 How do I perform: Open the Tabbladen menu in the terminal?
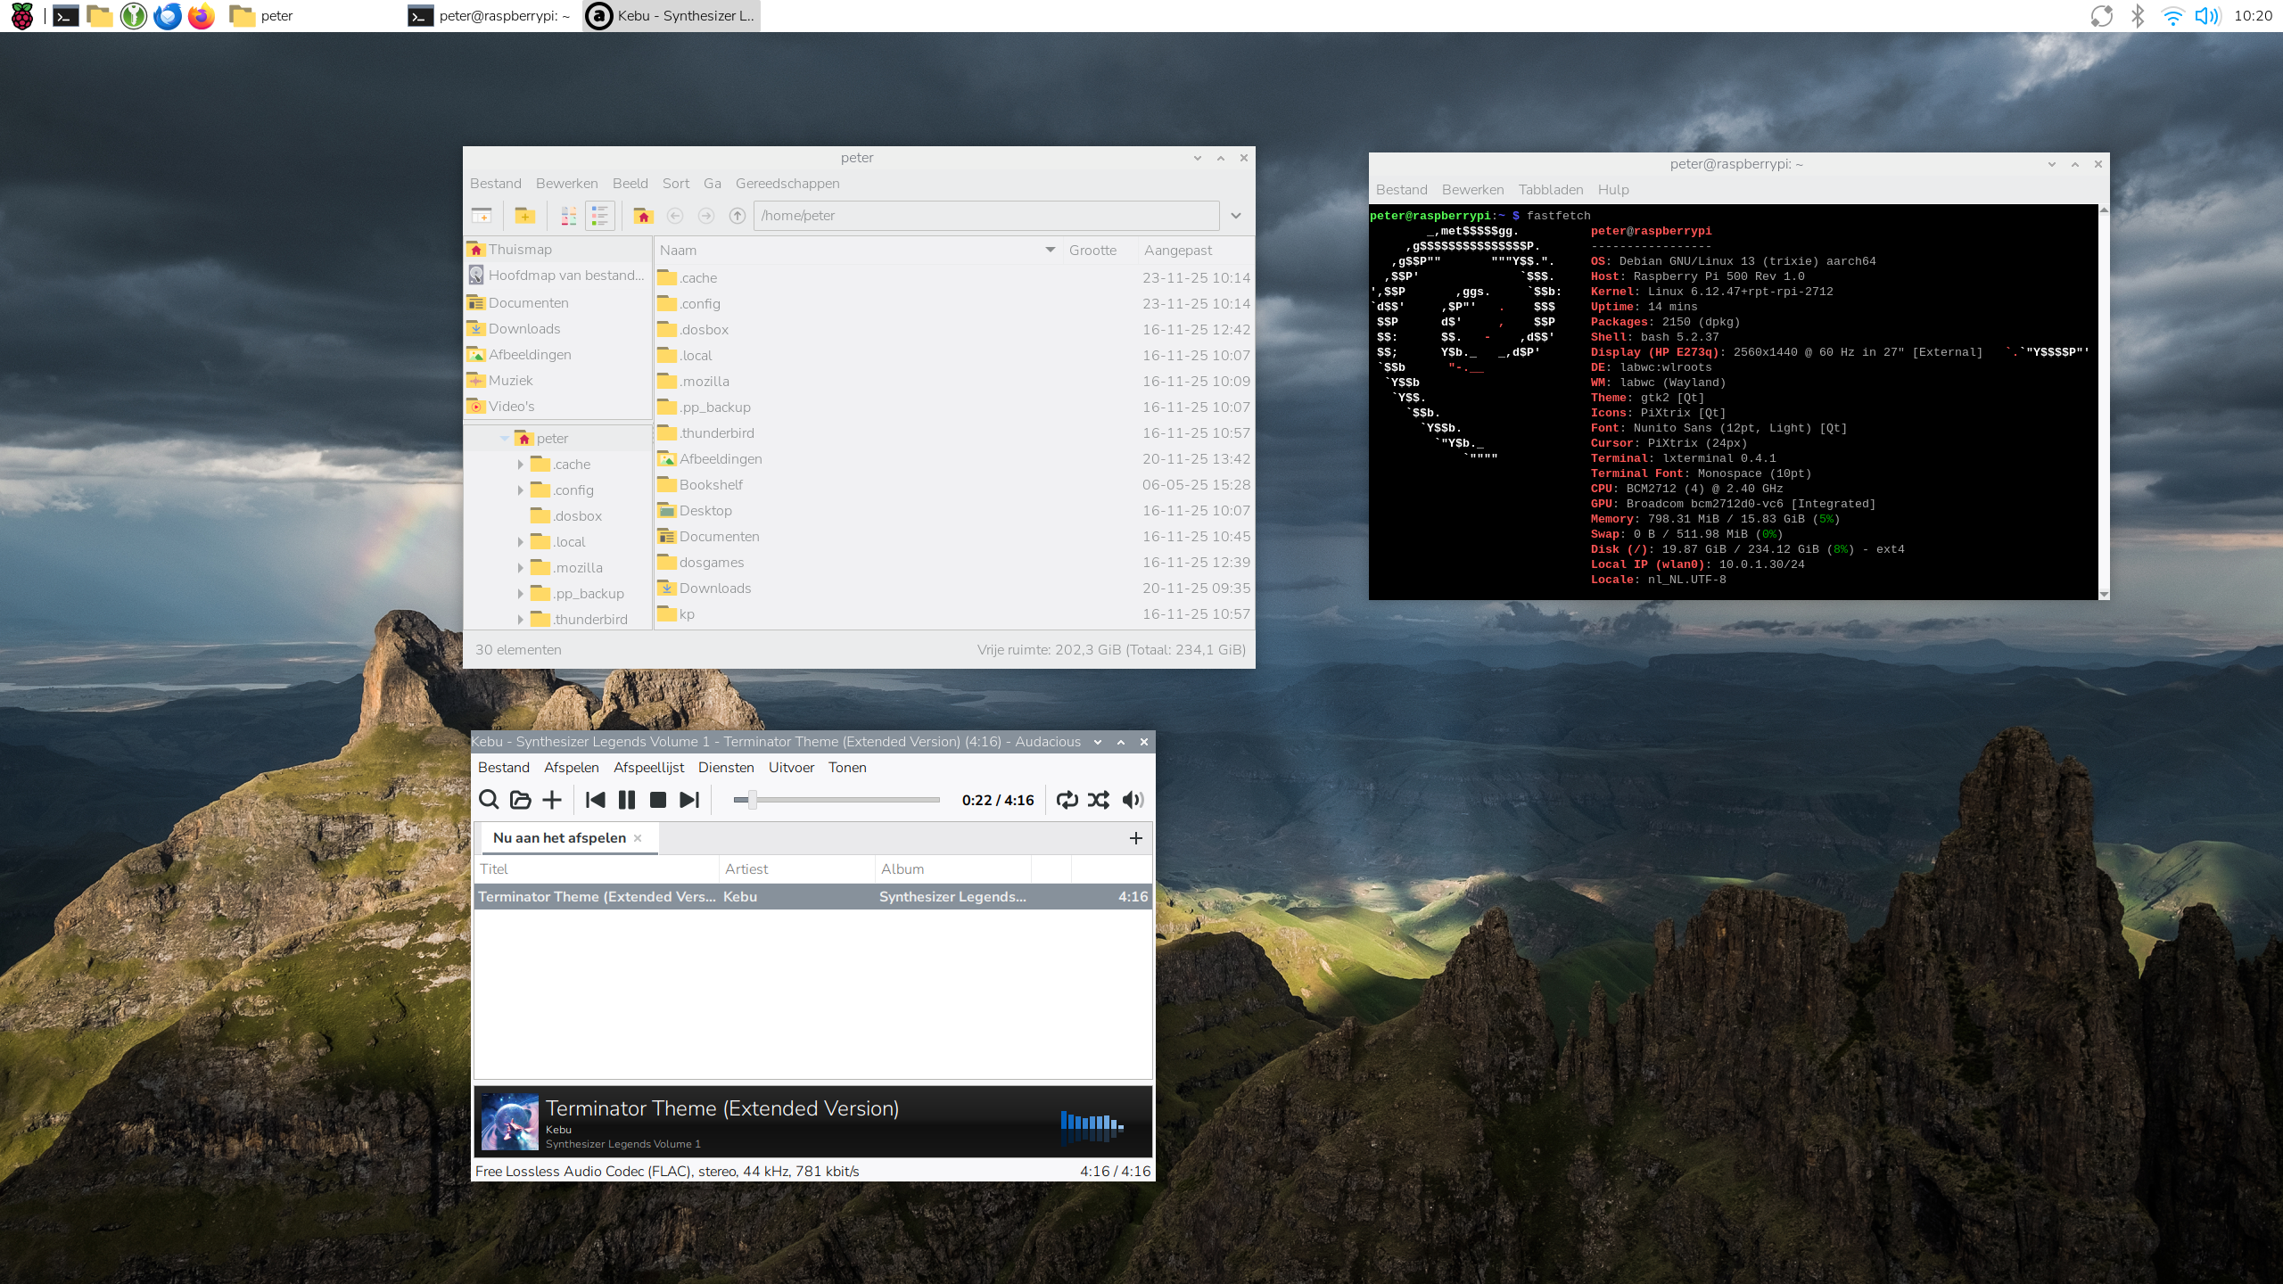click(1551, 189)
